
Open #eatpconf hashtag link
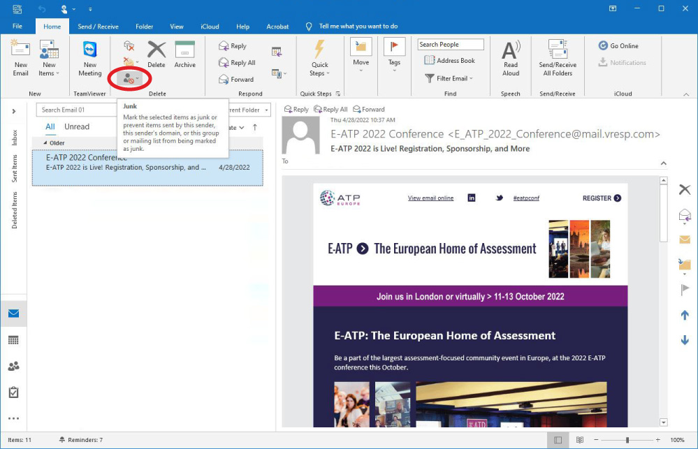[x=526, y=198]
